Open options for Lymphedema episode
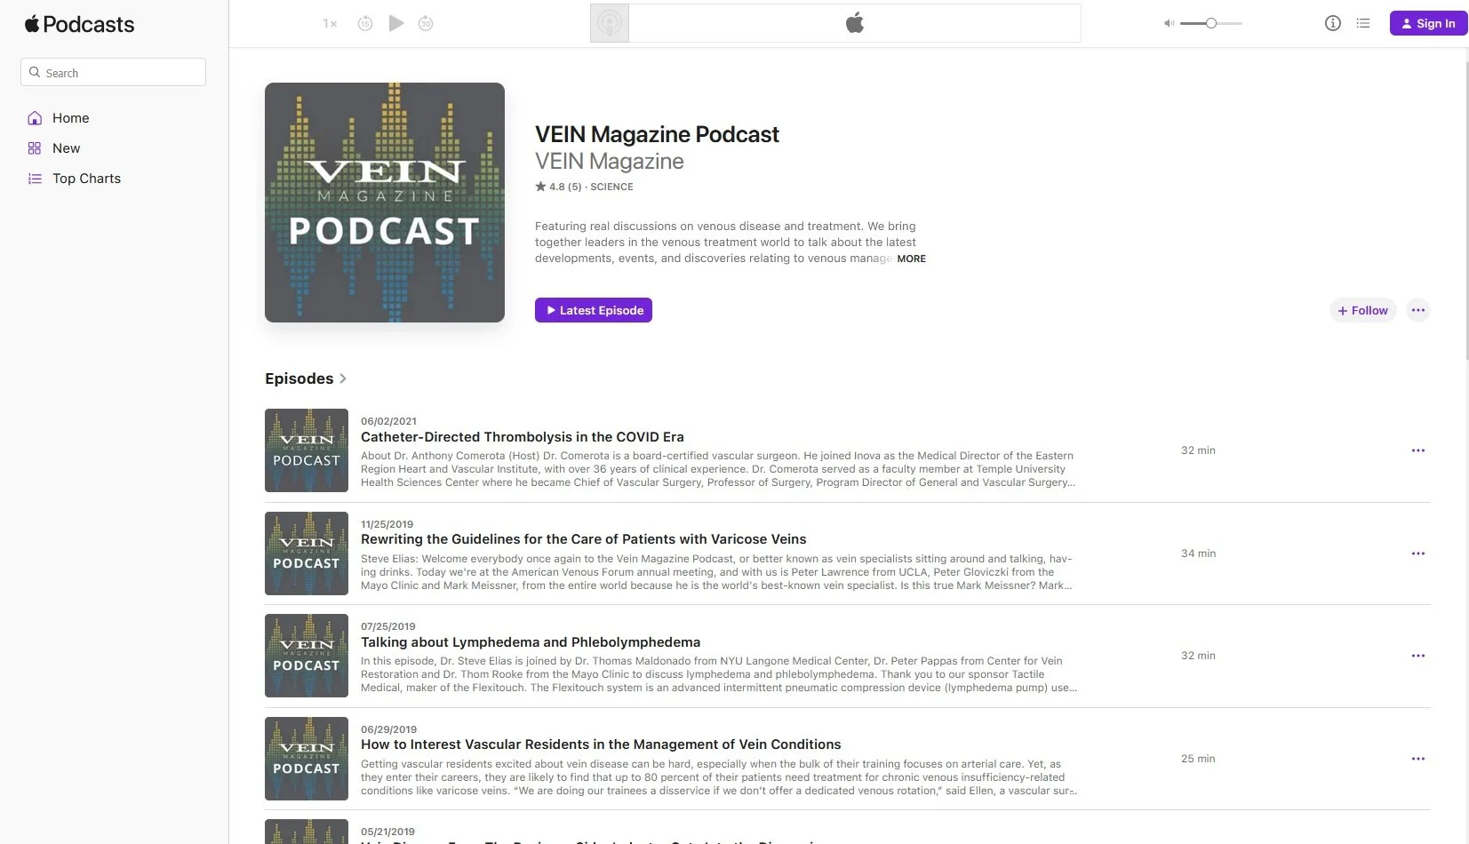Viewport: 1469px width, 844px height. [1418, 656]
